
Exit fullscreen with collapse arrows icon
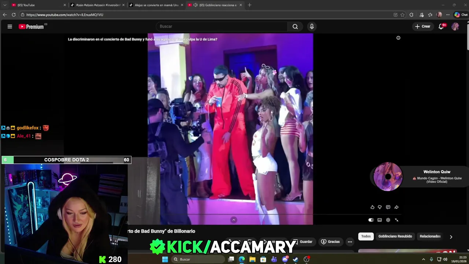tap(396, 220)
